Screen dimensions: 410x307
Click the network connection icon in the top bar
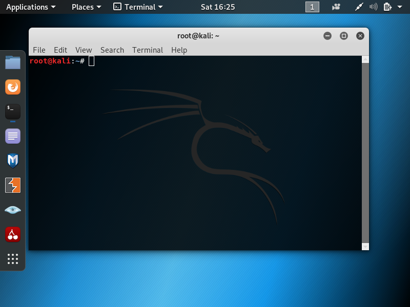point(359,7)
